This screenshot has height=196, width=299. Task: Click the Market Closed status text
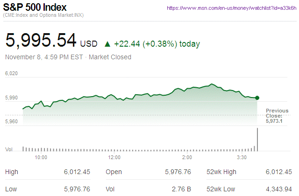[110, 57]
